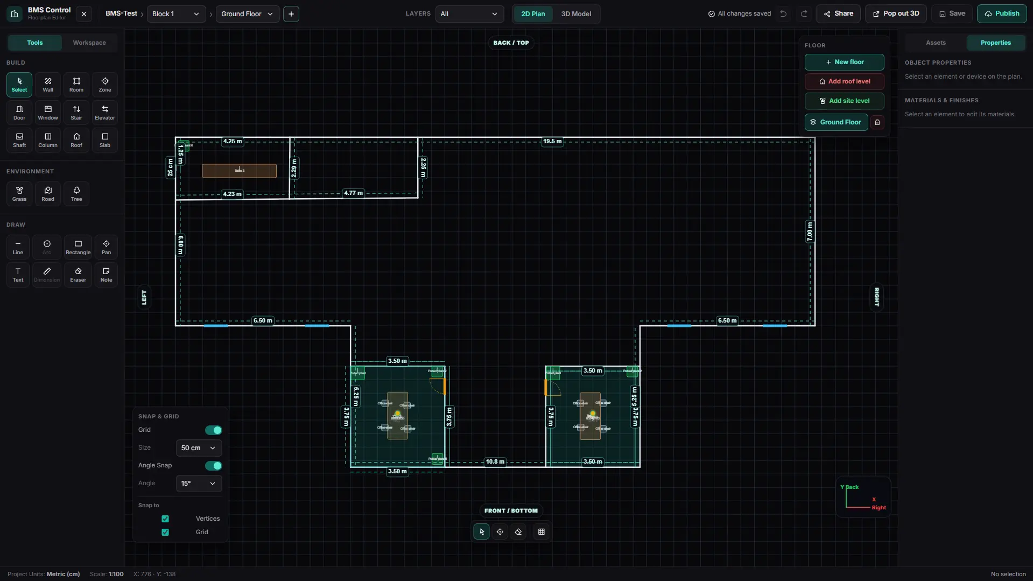Screen dimensions: 1033x581
Task: Open the Block 1 dropdown
Action: 176,14
